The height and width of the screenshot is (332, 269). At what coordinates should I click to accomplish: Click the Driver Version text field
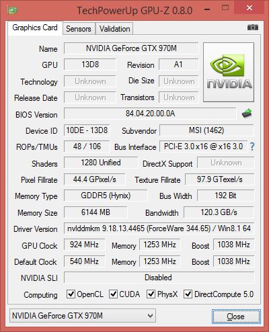pos(159,229)
